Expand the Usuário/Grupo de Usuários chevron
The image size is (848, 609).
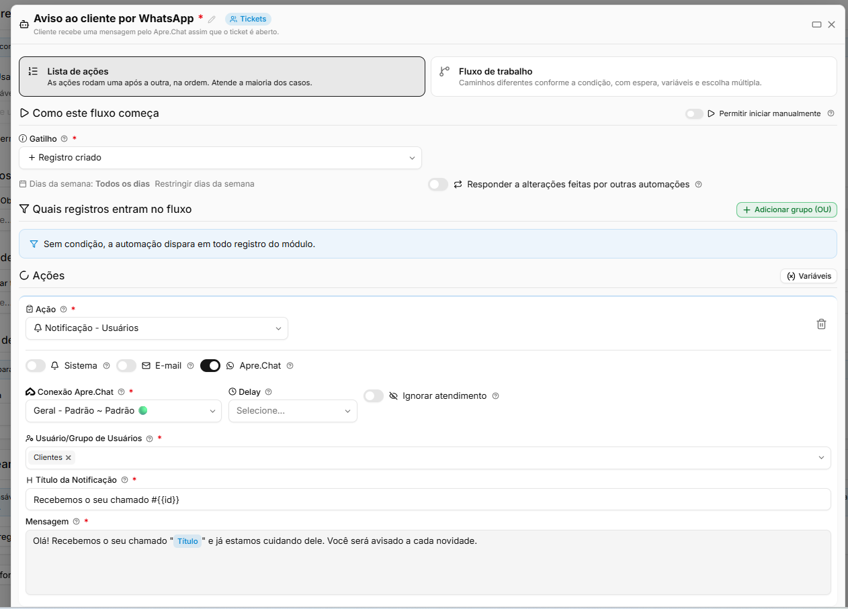coord(821,458)
